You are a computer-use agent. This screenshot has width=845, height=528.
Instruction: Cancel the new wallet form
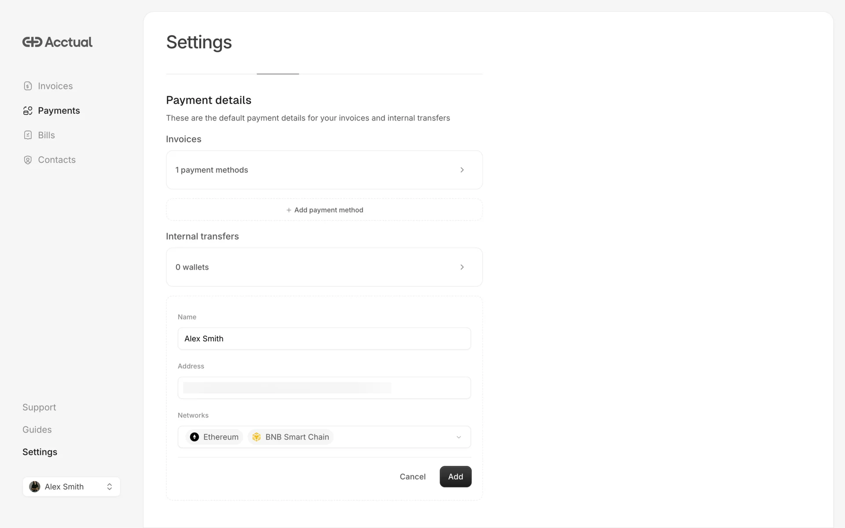pos(412,477)
